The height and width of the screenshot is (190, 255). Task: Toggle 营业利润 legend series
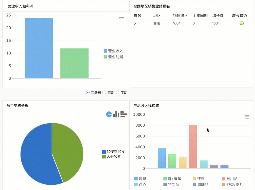pos(113,57)
